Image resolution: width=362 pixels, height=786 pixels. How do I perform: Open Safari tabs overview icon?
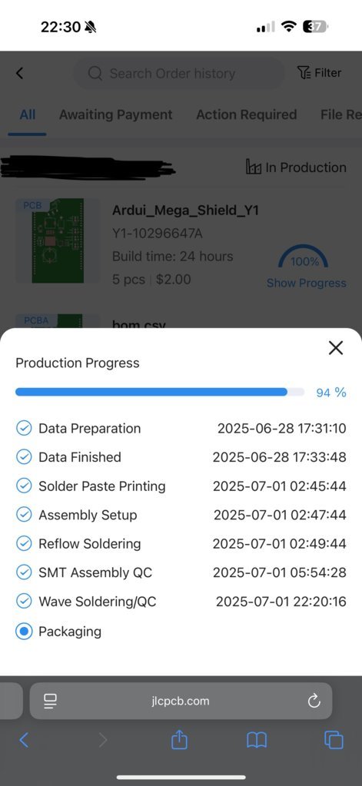tap(334, 740)
